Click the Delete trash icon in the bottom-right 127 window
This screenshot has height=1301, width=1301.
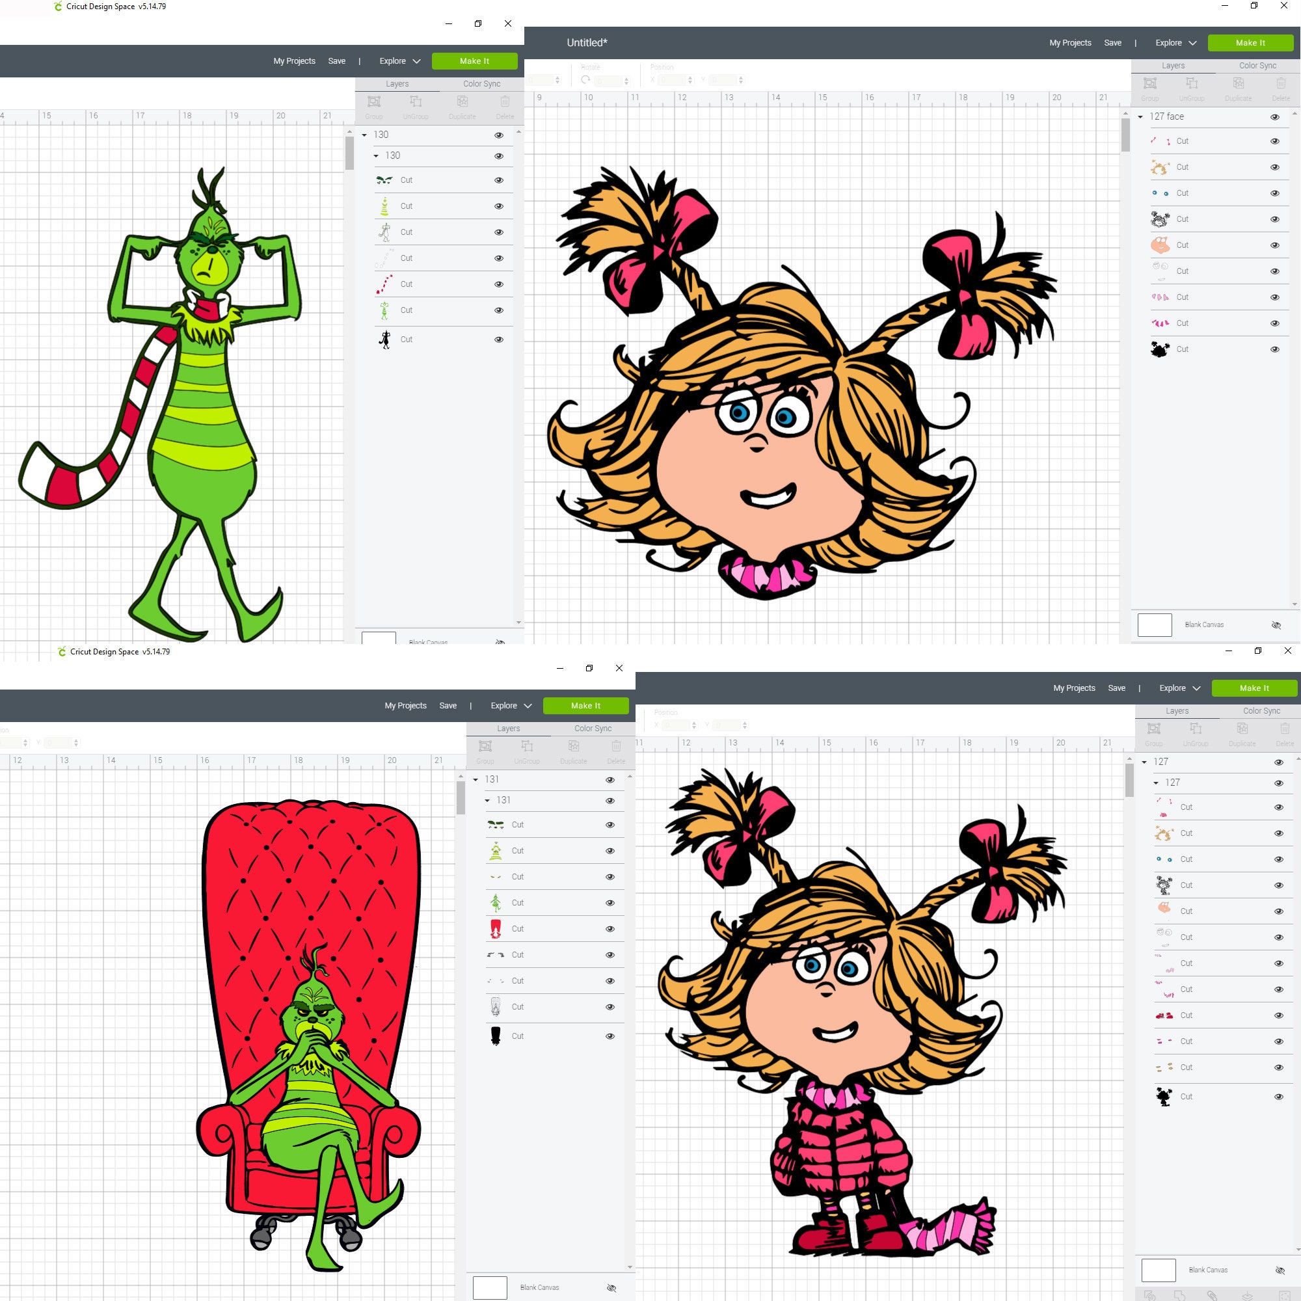pos(1284,729)
